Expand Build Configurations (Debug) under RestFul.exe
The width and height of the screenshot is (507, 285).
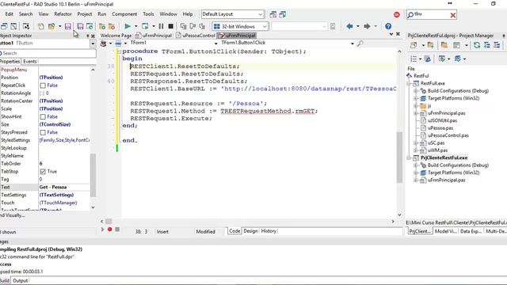[x=415, y=91]
